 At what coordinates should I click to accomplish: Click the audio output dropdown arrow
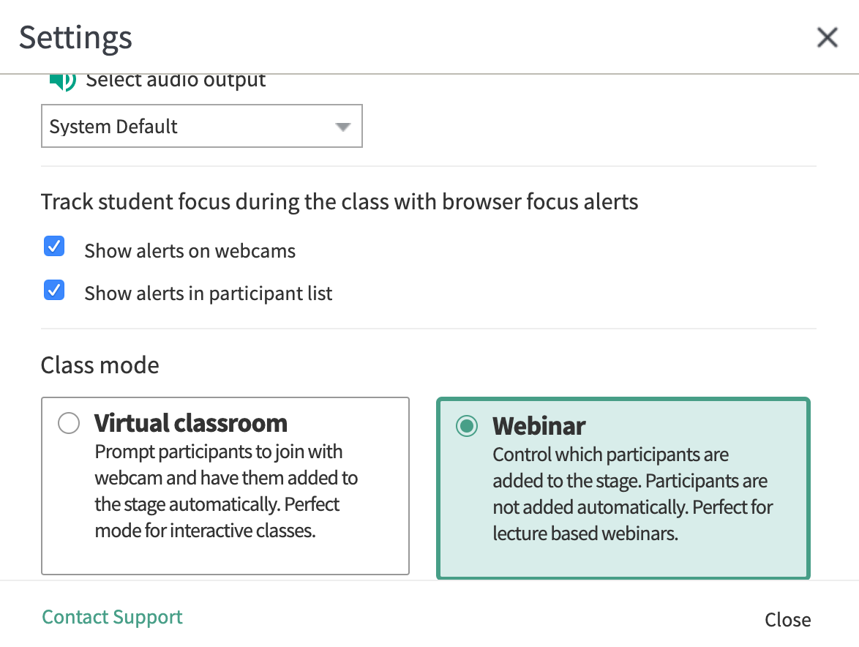tap(342, 127)
